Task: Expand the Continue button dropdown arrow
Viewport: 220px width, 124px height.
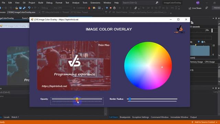Action: click(86, 8)
